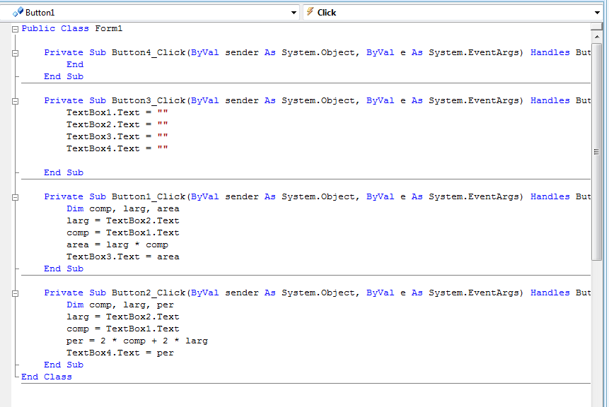This screenshot has width=609, height=407.
Task: Collapse the Public Class Form1 region
Action: 15,29
